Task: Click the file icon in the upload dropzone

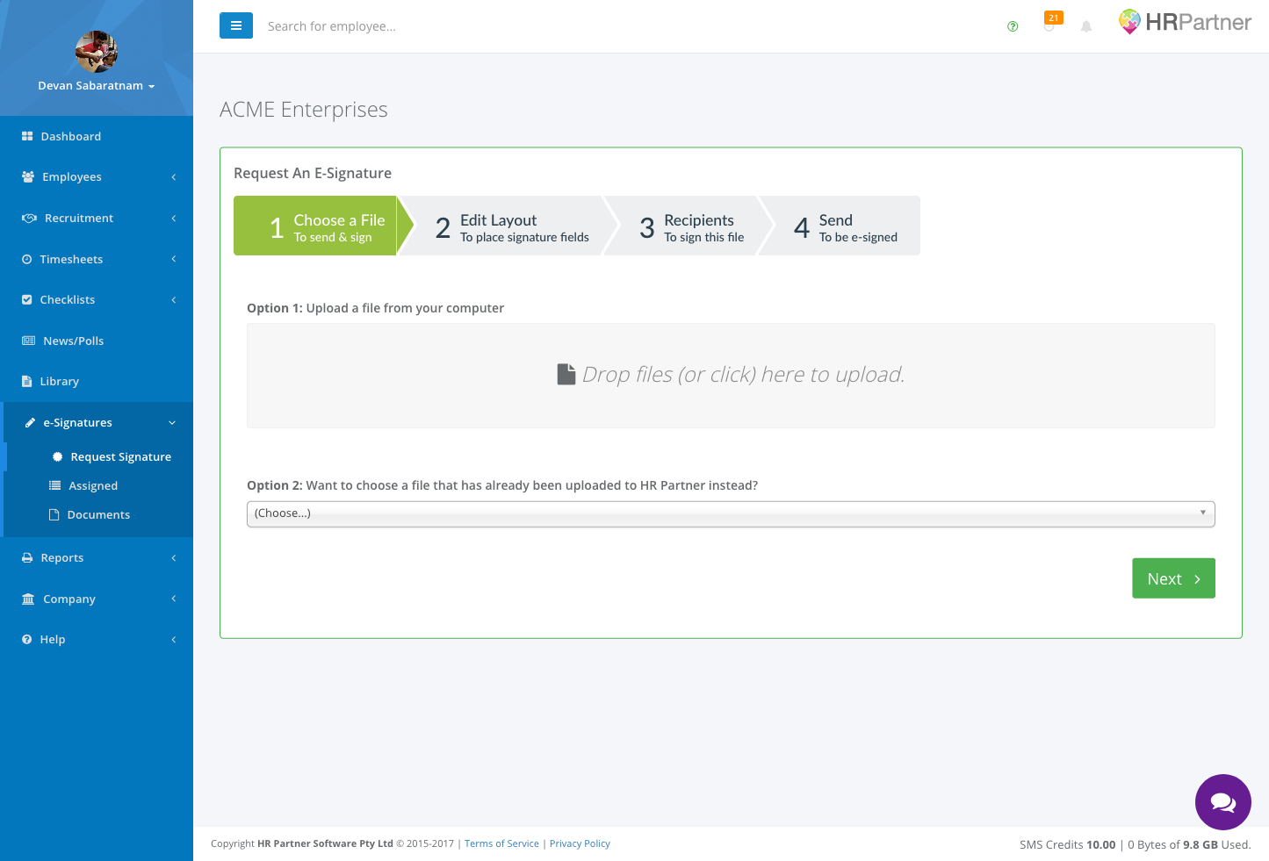Action: pyautogui.click(x=566, y=375)
